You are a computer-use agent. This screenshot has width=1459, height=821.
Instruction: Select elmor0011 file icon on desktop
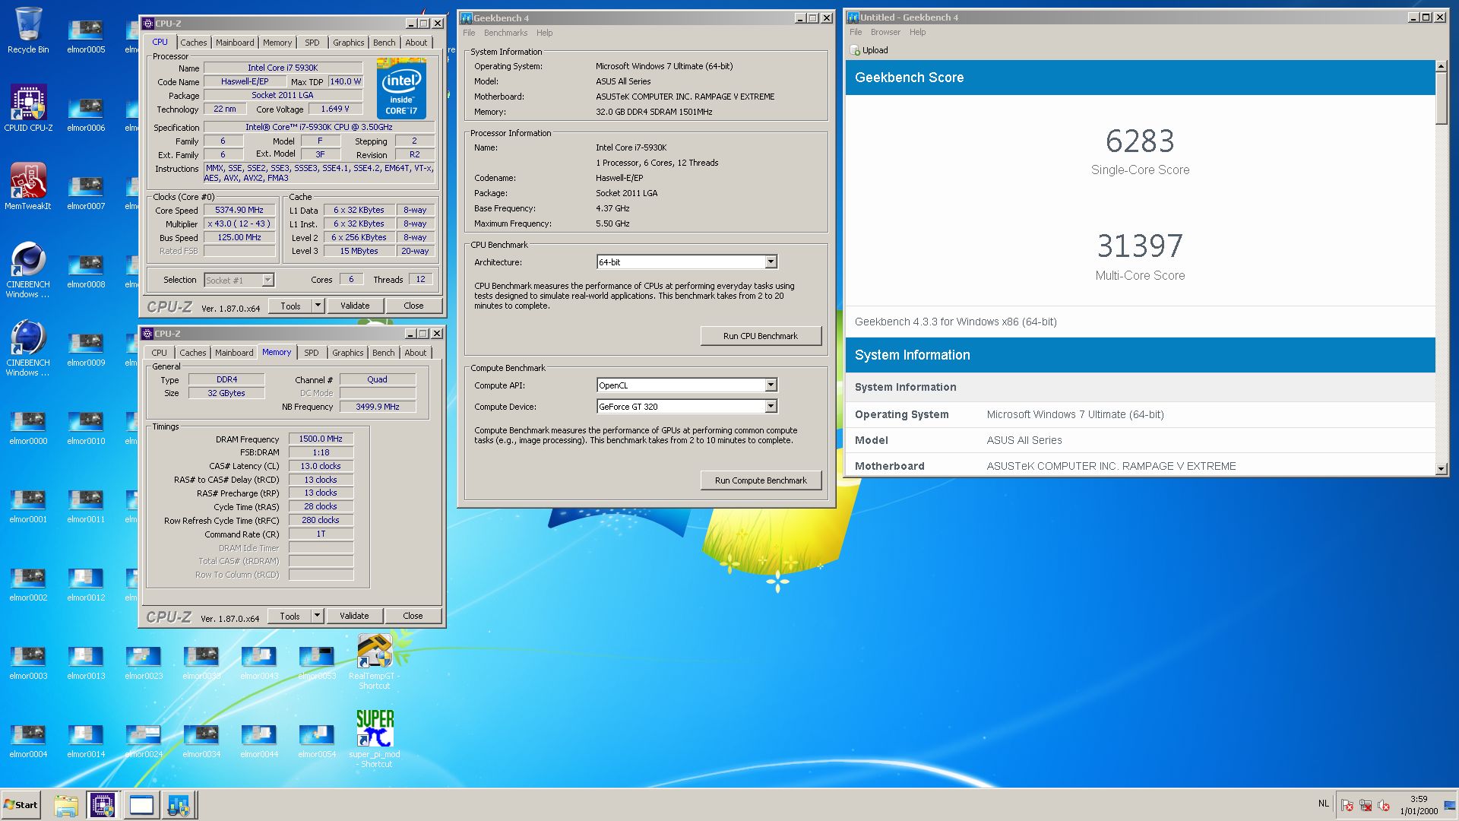tap(86, 506)
